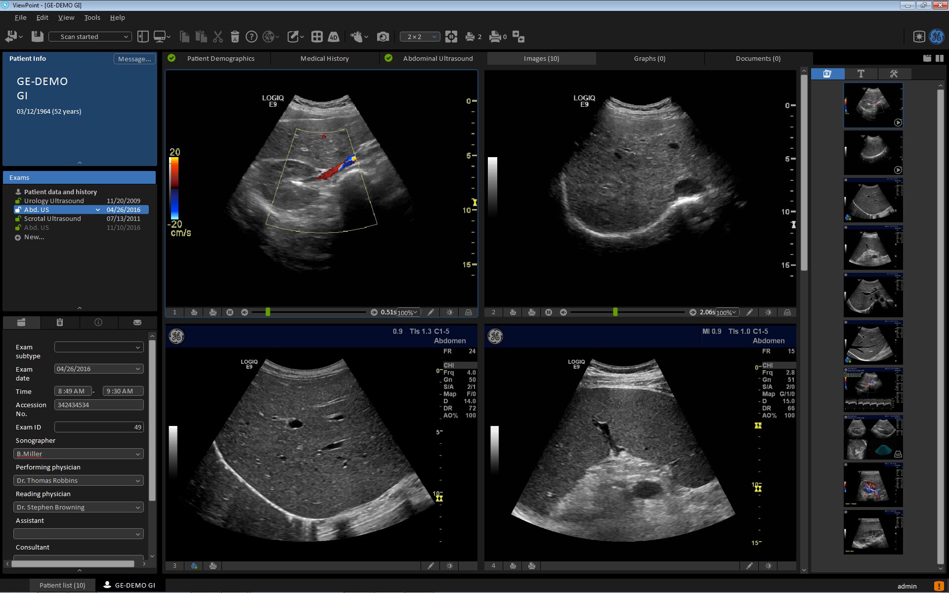
Task: Toggle brightness control in pane 1
Action: [x=449, y=312]
